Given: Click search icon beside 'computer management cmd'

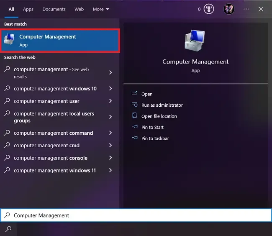Looking at the screenshot, I should point(7,145).
